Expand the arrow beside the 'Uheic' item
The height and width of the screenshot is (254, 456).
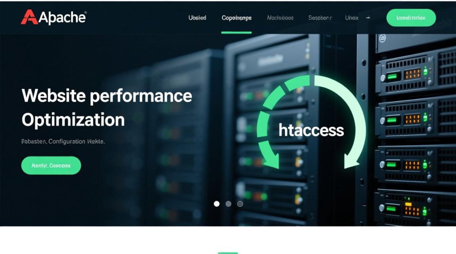(368, 18)
